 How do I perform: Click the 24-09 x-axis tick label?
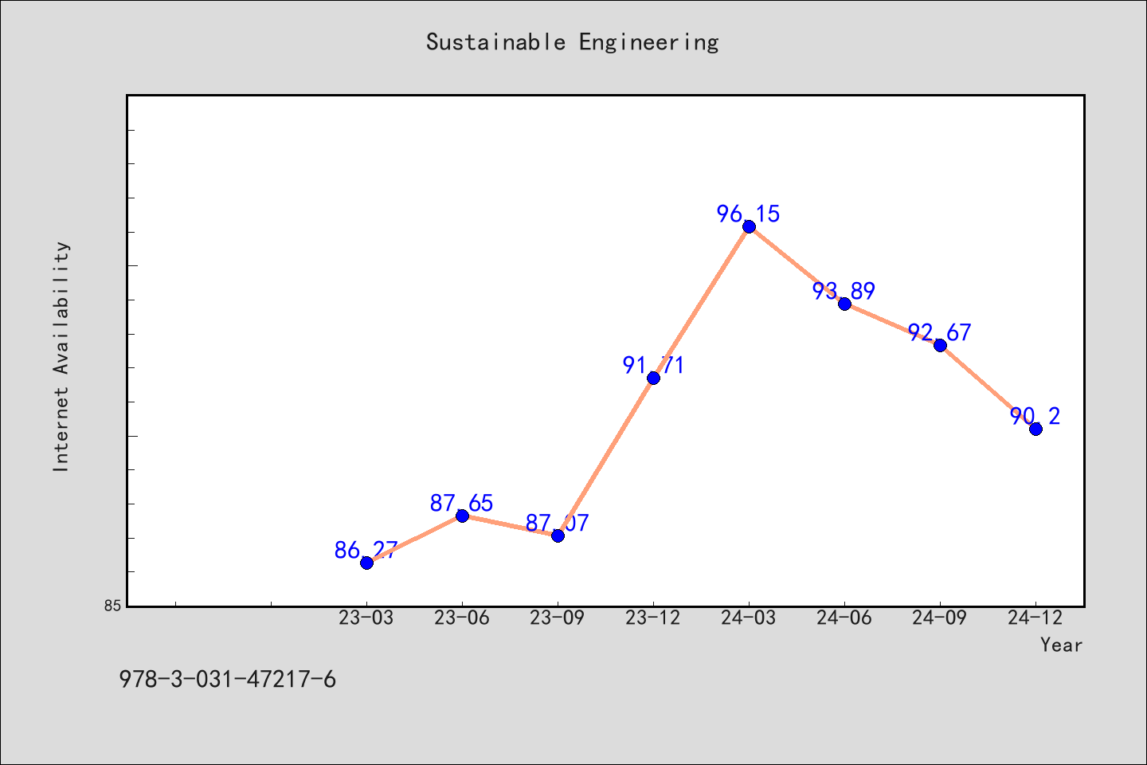[x=940, y=618]
